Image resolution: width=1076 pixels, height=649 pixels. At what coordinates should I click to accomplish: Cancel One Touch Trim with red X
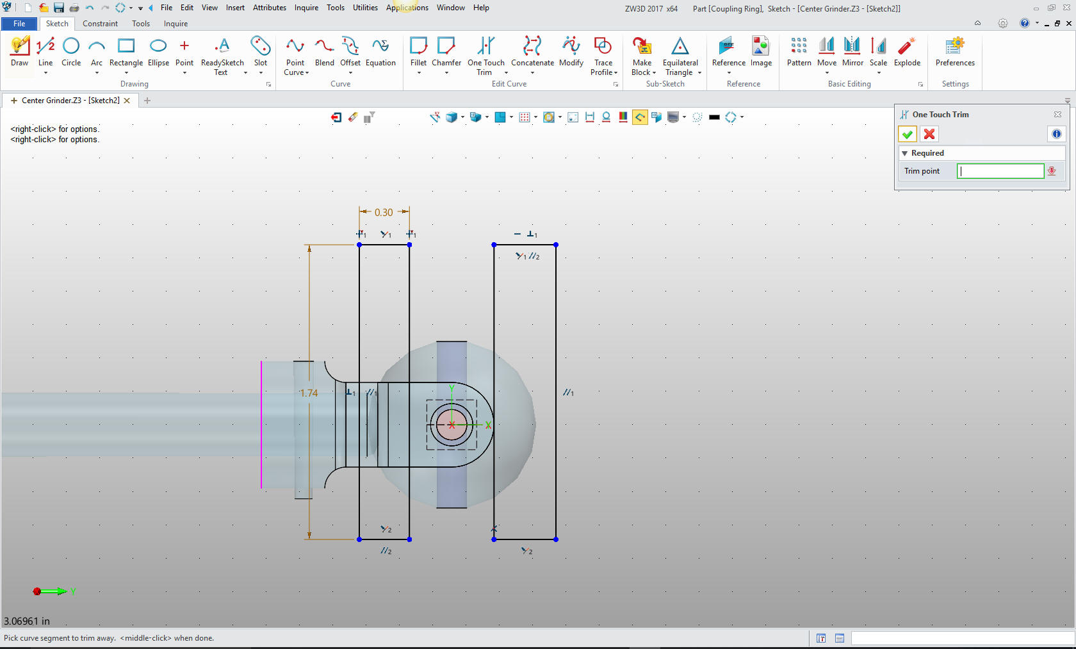[929, 134]
